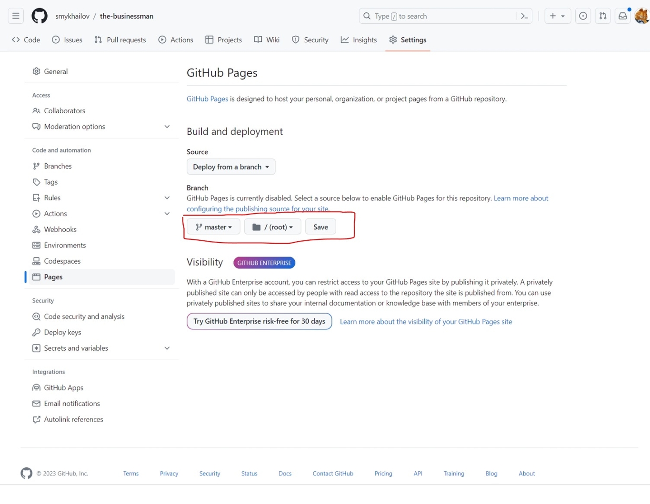The width and height of the screenshot is (650, 504).
Task: Open the command palette icon
Action: [524, 16]
